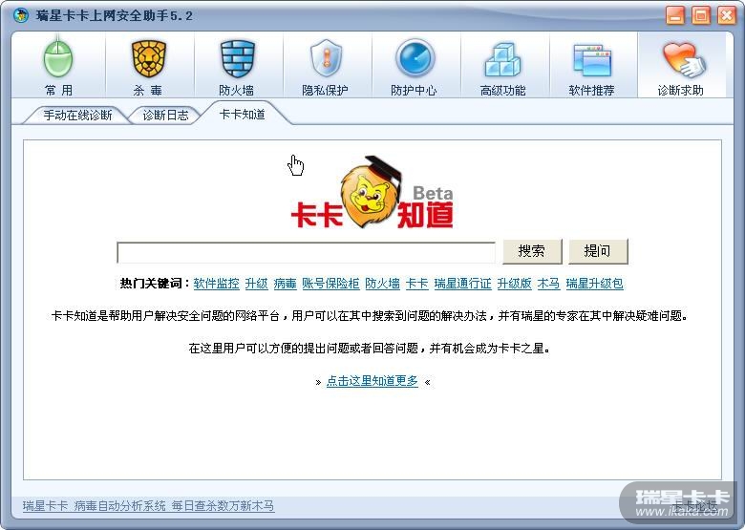Open the 木马 keyword link
This screenshot has height=530, width=745.
pyautogui.click(x=548, y=284)
